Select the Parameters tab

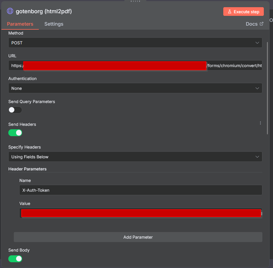coord(20,24)
